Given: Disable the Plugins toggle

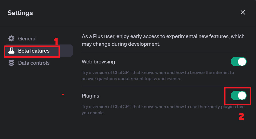Looking at the screenshot, I should click(239, 96).
